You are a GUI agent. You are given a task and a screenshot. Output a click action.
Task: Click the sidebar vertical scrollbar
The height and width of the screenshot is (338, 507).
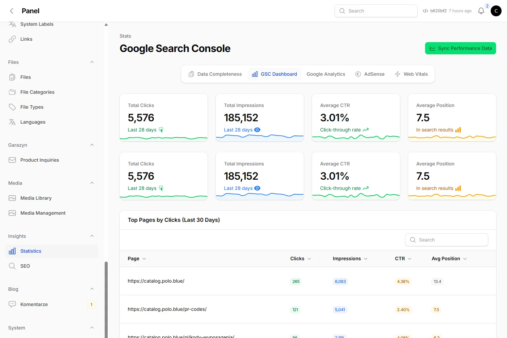tap(106, 300)
